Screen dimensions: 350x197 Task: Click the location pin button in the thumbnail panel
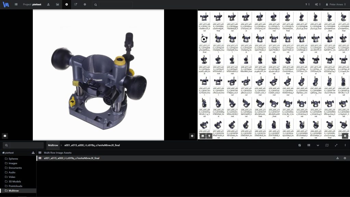tap(209, 136)
